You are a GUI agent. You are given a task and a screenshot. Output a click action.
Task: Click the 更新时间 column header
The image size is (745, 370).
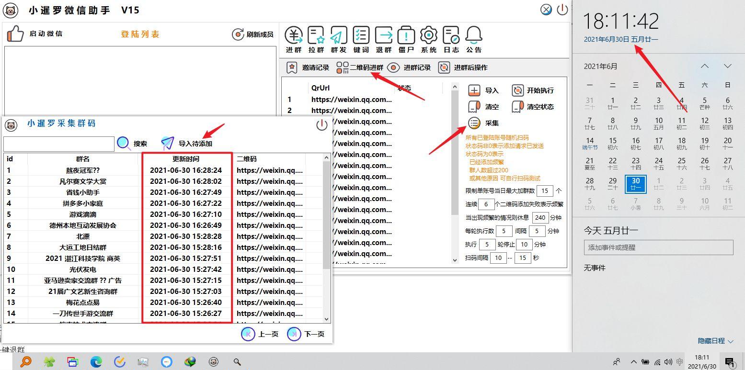click(x=186, y=159)
